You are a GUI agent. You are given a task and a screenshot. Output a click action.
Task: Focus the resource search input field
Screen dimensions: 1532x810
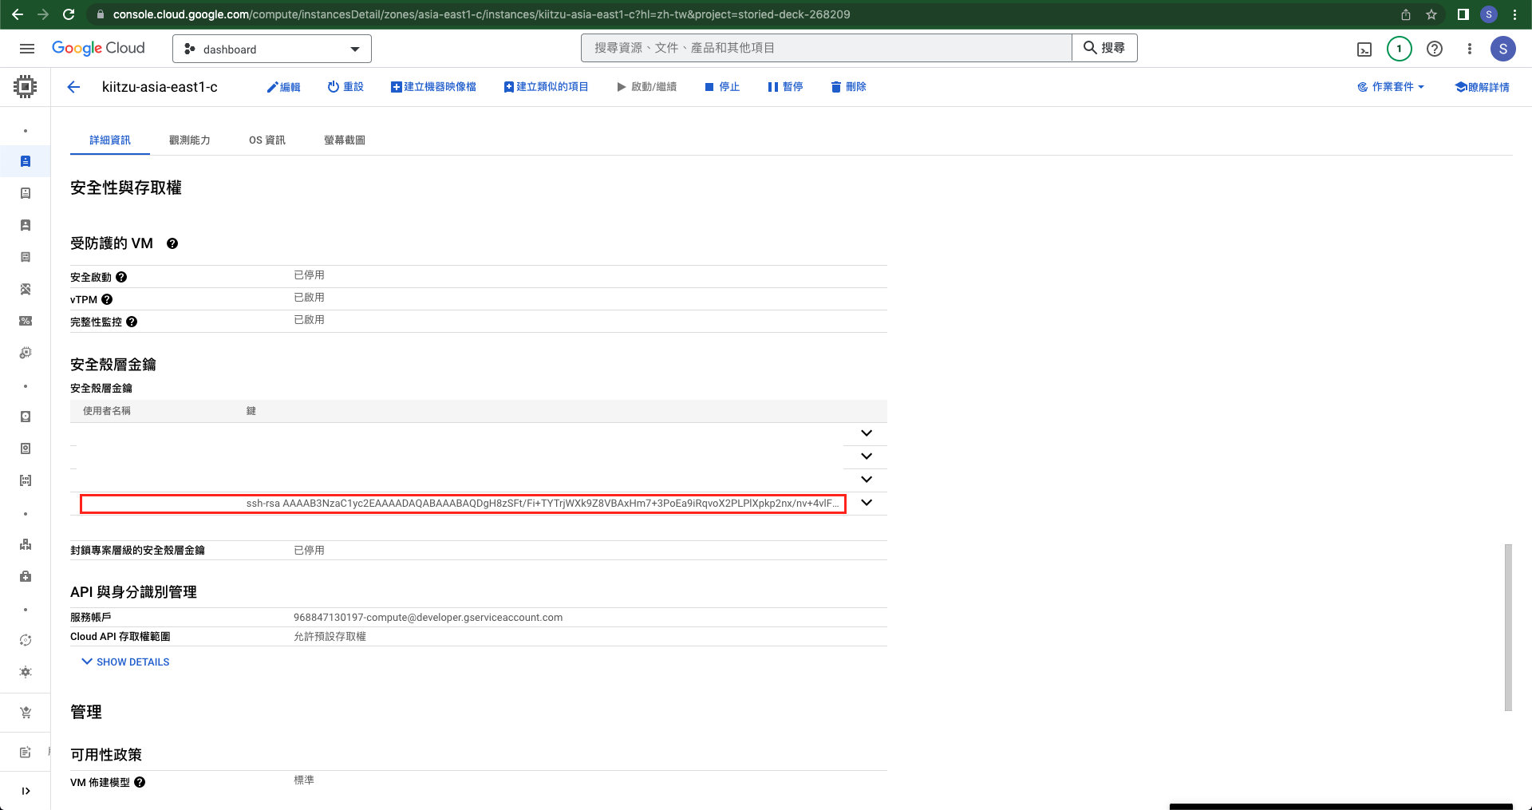point(826,48)
